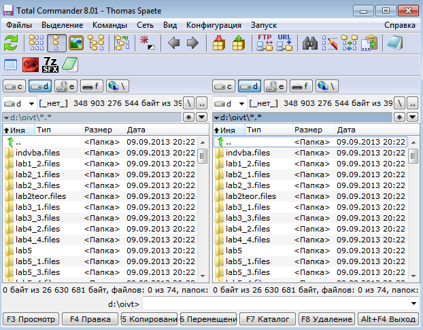Select drive c in left panel

pyautogui.click(x=14, y=86)
